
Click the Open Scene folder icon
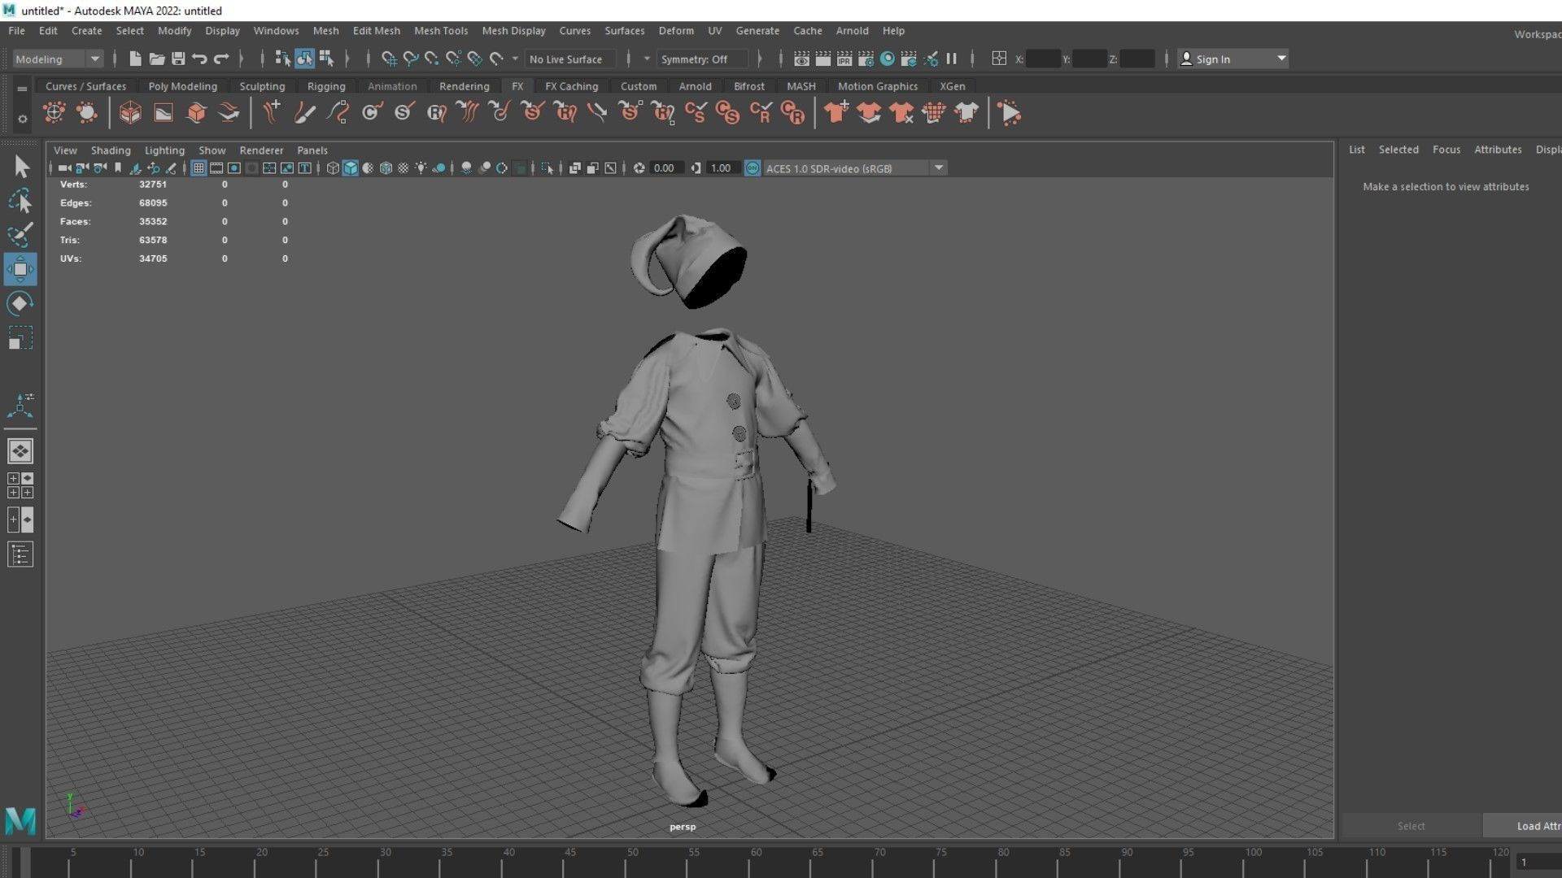(157, 59)
